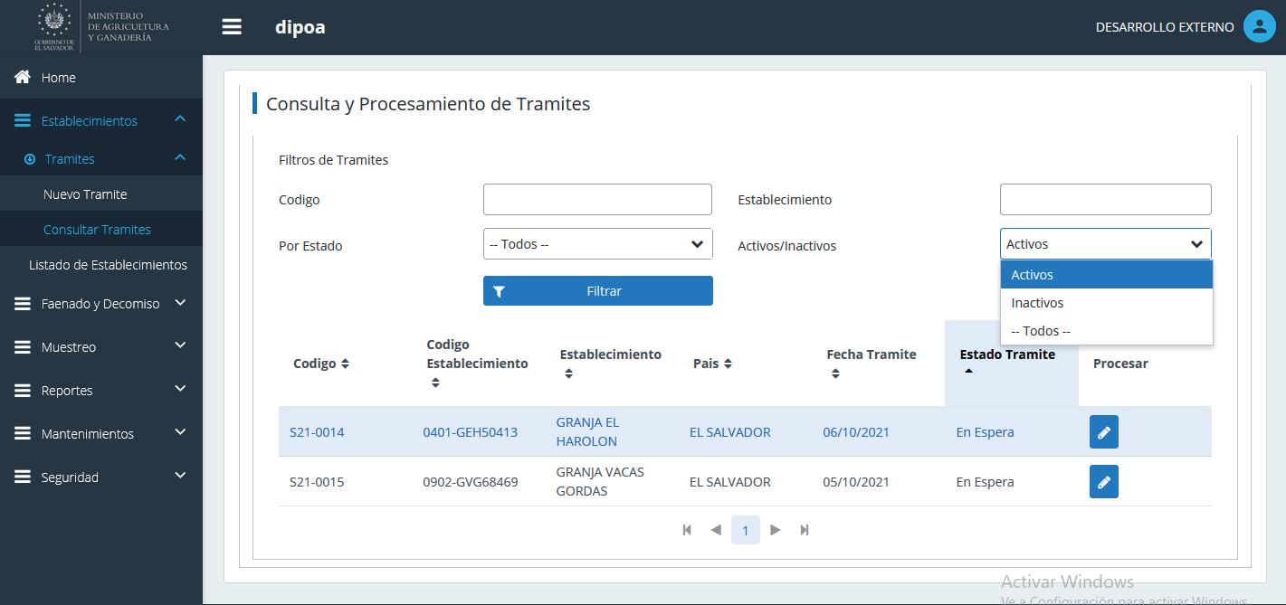Click the Muestreo list icon
The height and width of the screenshot is (605, 1286).
[23, 347]
